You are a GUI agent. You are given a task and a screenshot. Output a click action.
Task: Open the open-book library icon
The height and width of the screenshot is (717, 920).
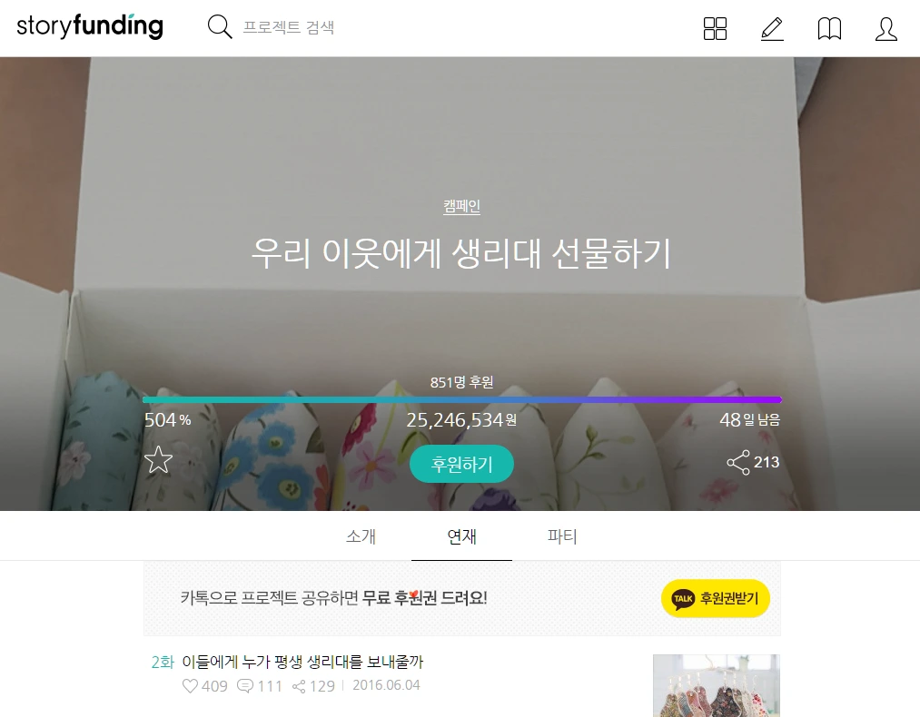point(829,28)
